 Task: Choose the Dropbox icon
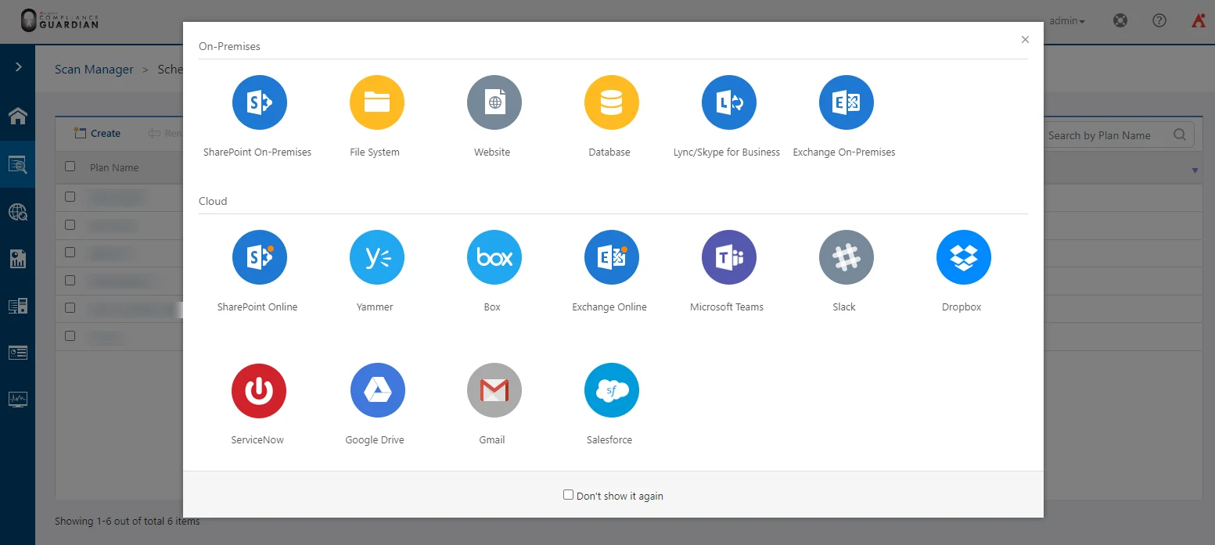click(963, 257)
